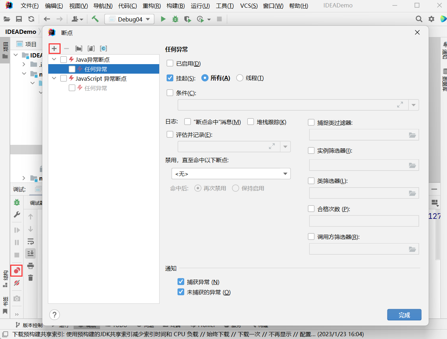Select the 所有 radio button

point(205,78)
